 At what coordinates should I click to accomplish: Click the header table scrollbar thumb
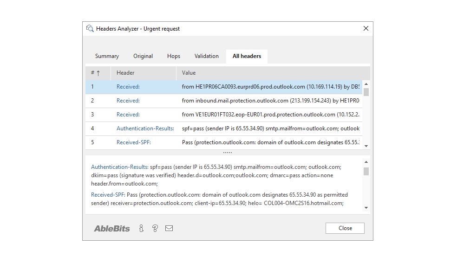click(x=366, y=92)
